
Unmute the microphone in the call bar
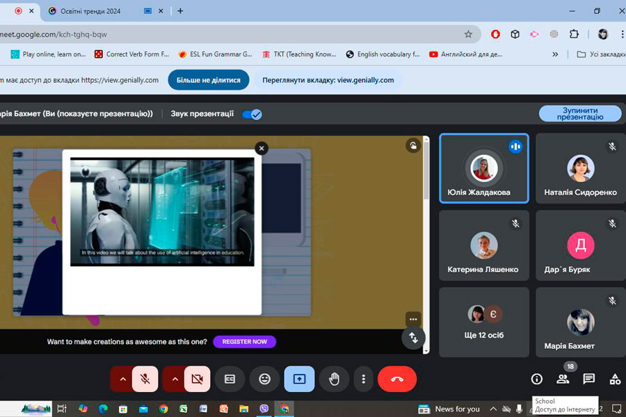145,379
